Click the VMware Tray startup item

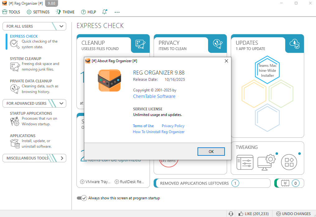pyautogui.click(x=95, y=182)
